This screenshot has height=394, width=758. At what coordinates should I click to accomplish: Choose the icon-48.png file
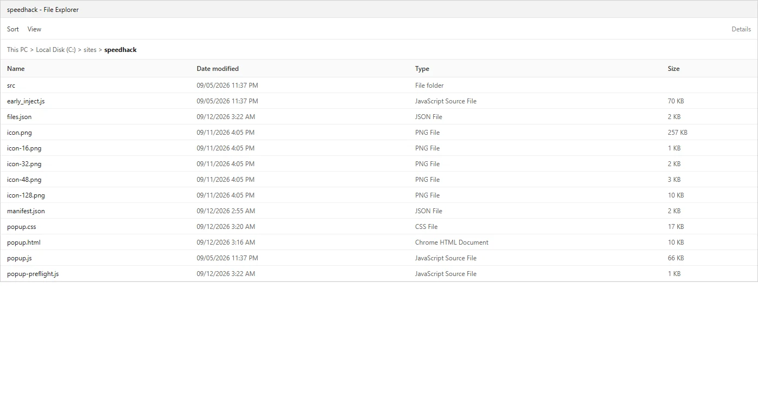pyautogui.click(x=379, y=180)
